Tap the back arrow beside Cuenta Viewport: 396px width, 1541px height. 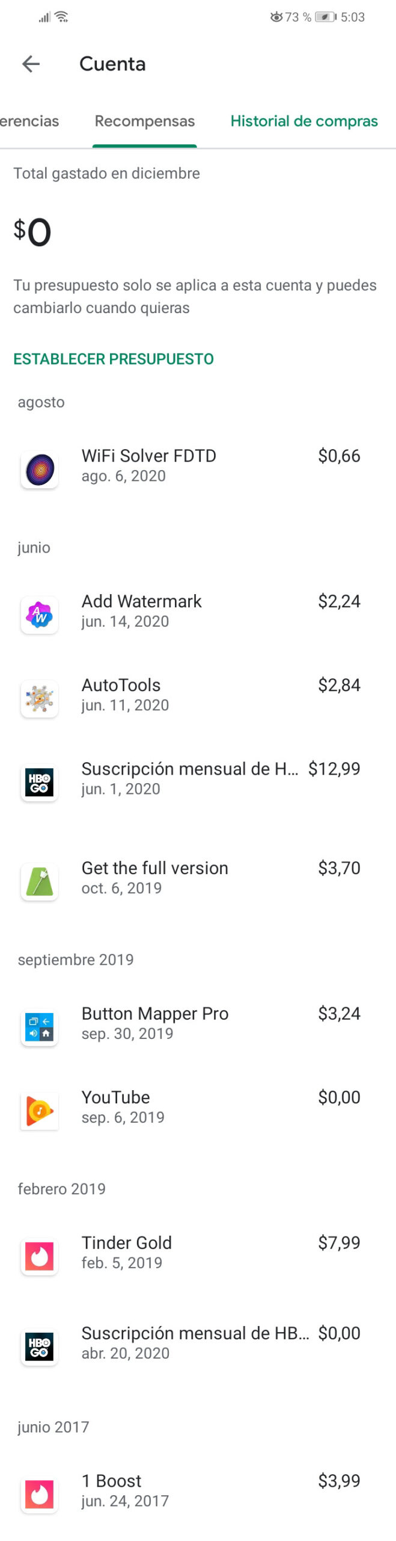[31, 64]
